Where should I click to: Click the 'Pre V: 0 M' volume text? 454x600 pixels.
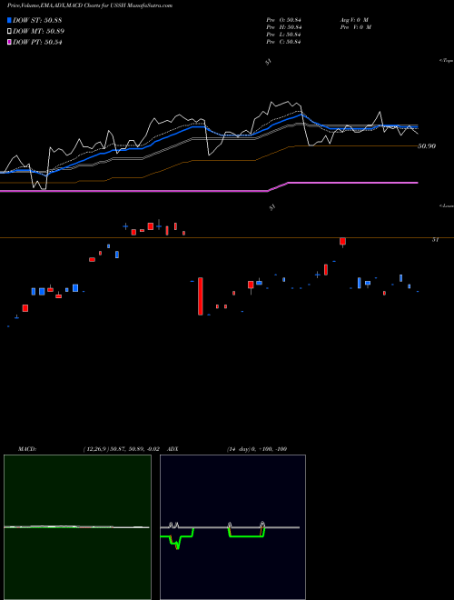[357, 27]
